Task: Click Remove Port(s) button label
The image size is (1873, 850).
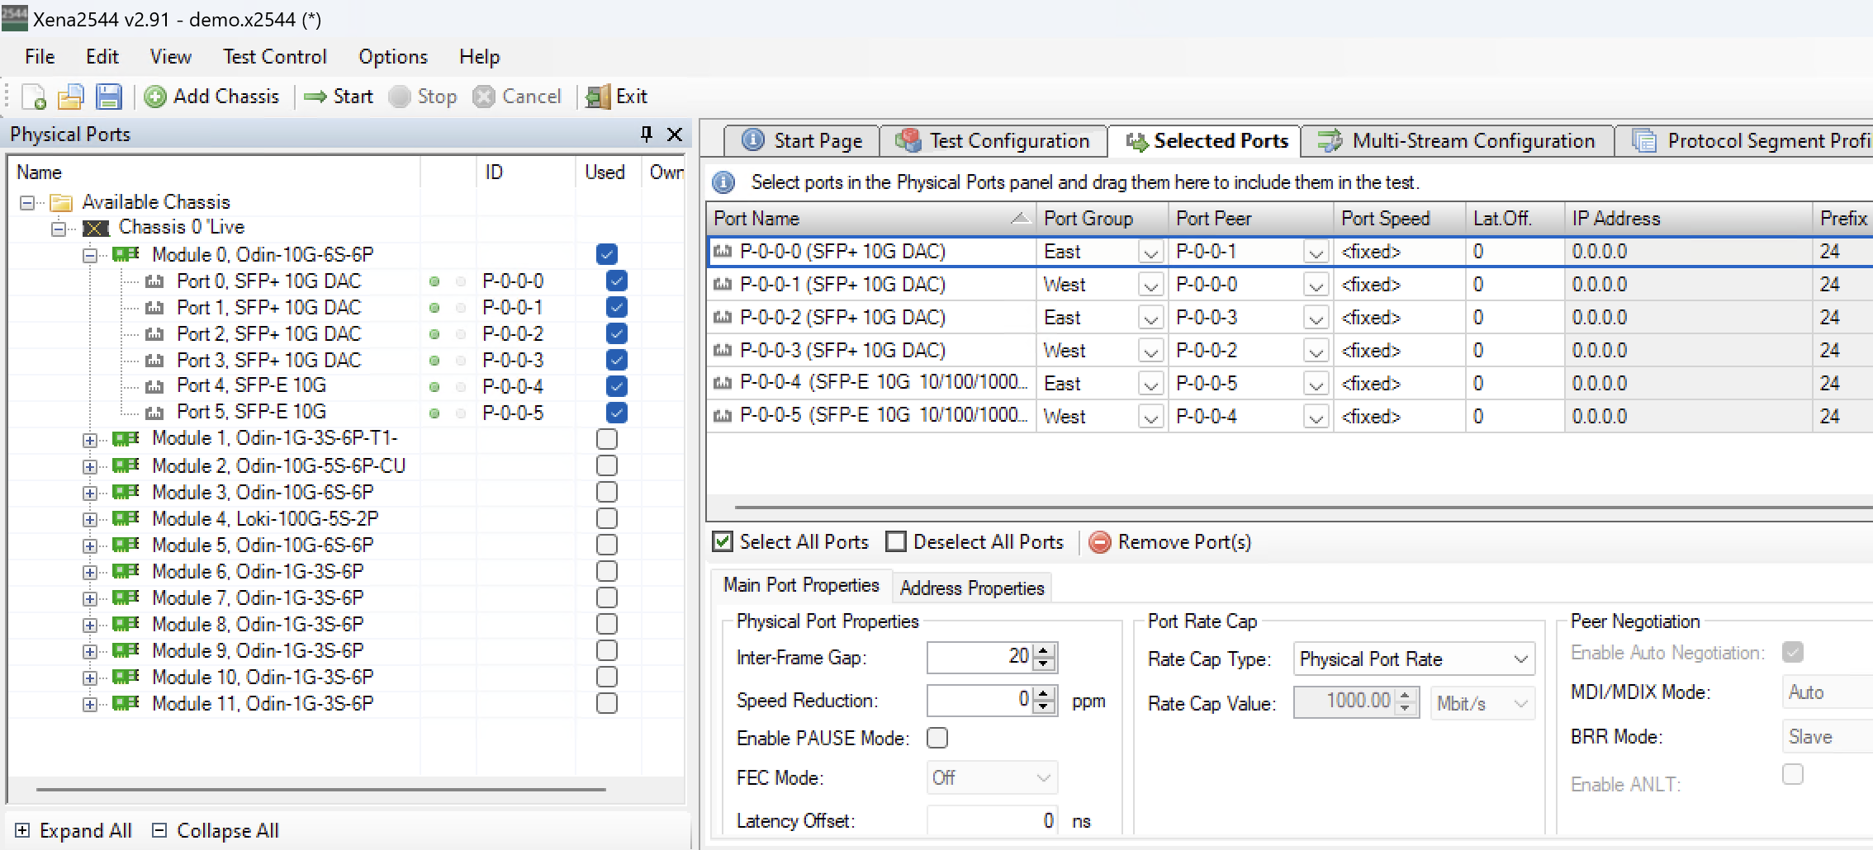Action: tap(1185, 542)
